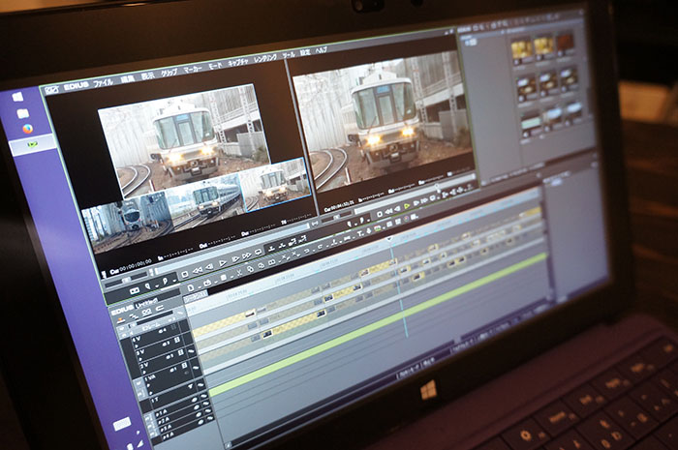Viewport: 678px width, 450px height.
Task: Click the Paste icon on the timeline toolbar
Action: pyautogui.click(x=261, y=266)
